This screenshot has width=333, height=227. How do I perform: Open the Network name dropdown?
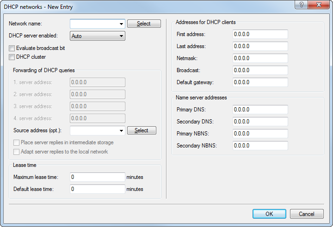[x=121, y=24]
